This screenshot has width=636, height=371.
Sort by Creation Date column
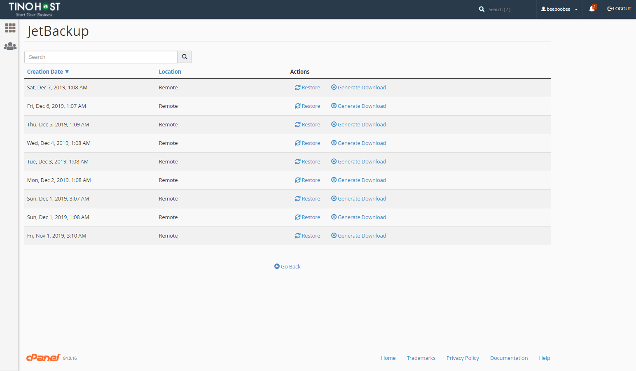[48, 72]
